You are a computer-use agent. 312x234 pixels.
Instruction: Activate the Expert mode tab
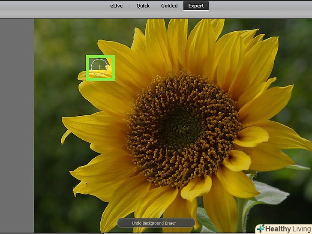point(196,6)
